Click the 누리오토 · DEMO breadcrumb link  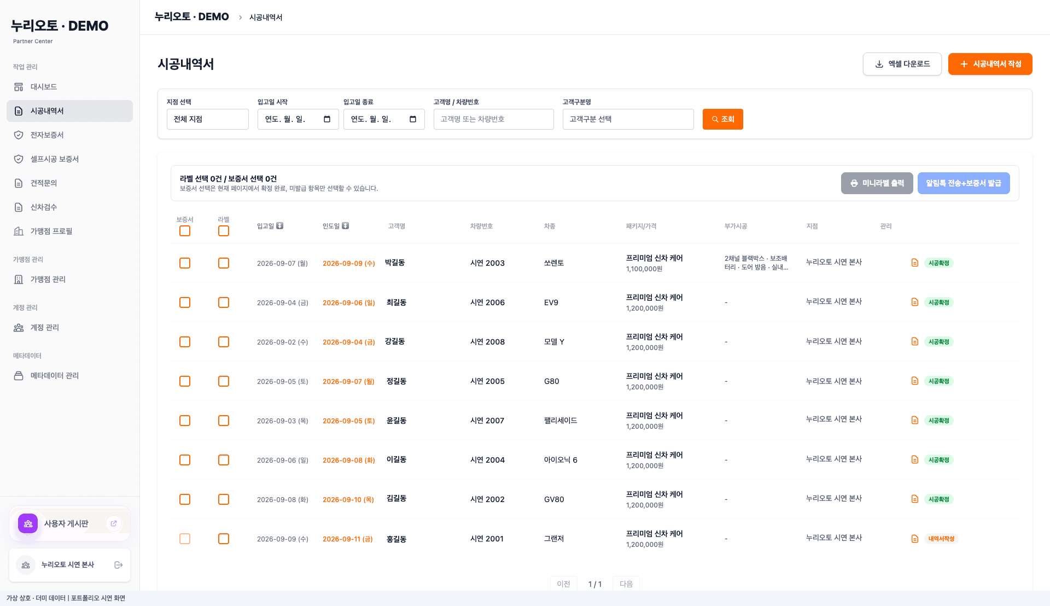[192, 17]
